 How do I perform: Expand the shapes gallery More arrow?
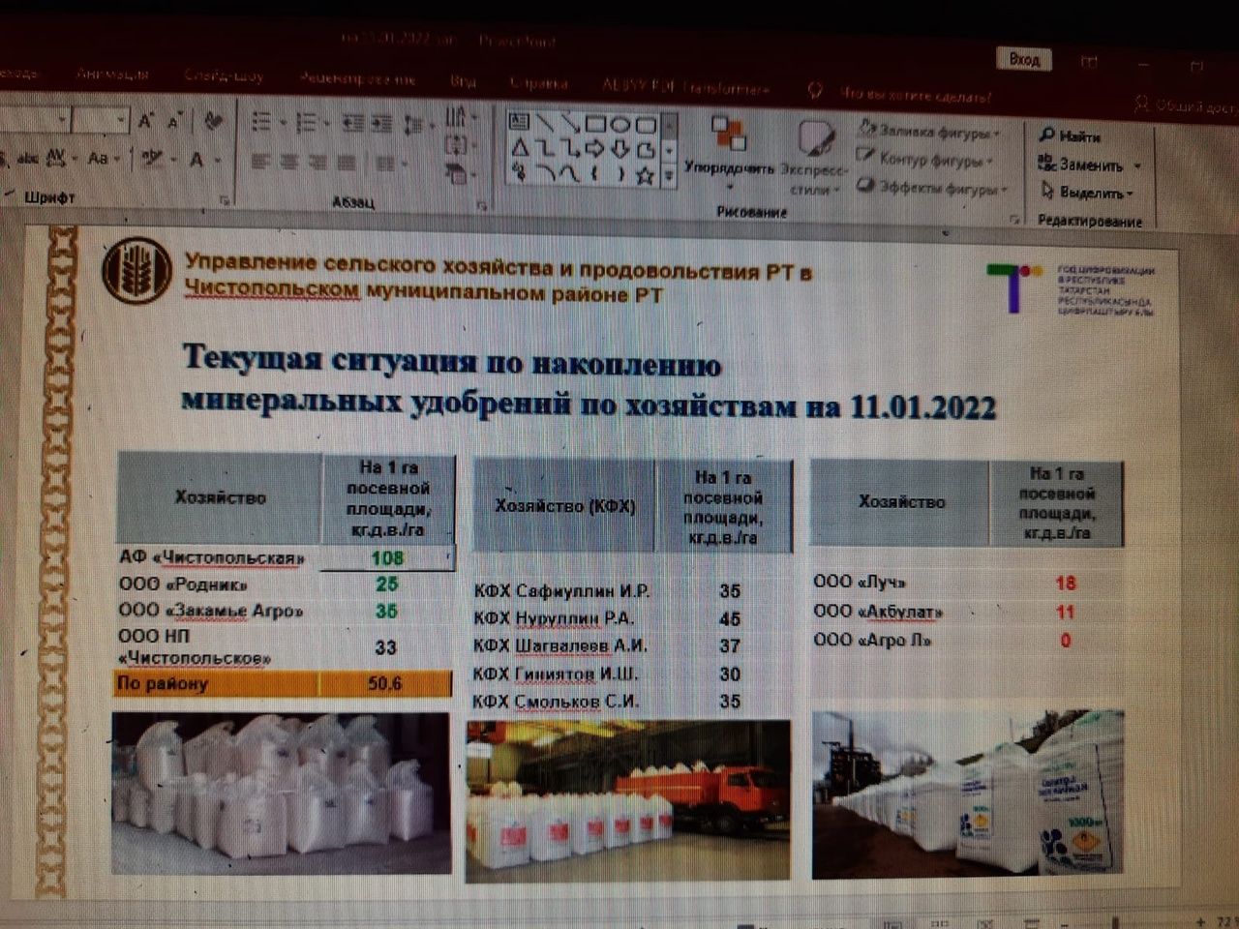668,176
